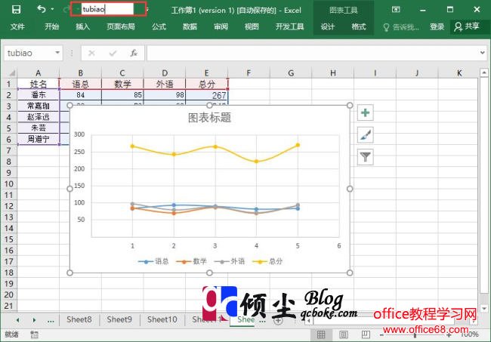Switch to Normal view icon

(321, 334)
